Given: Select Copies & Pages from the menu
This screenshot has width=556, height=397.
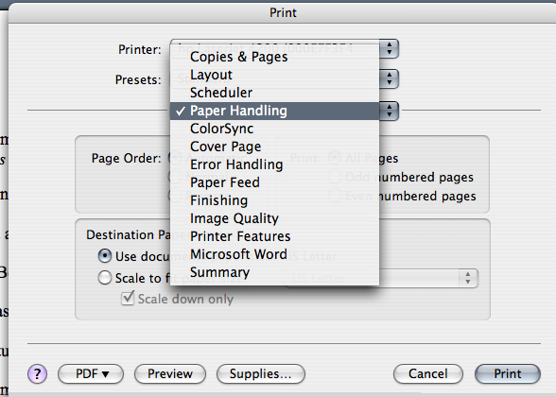Looking at the screenshot, I should click(274, 57).
